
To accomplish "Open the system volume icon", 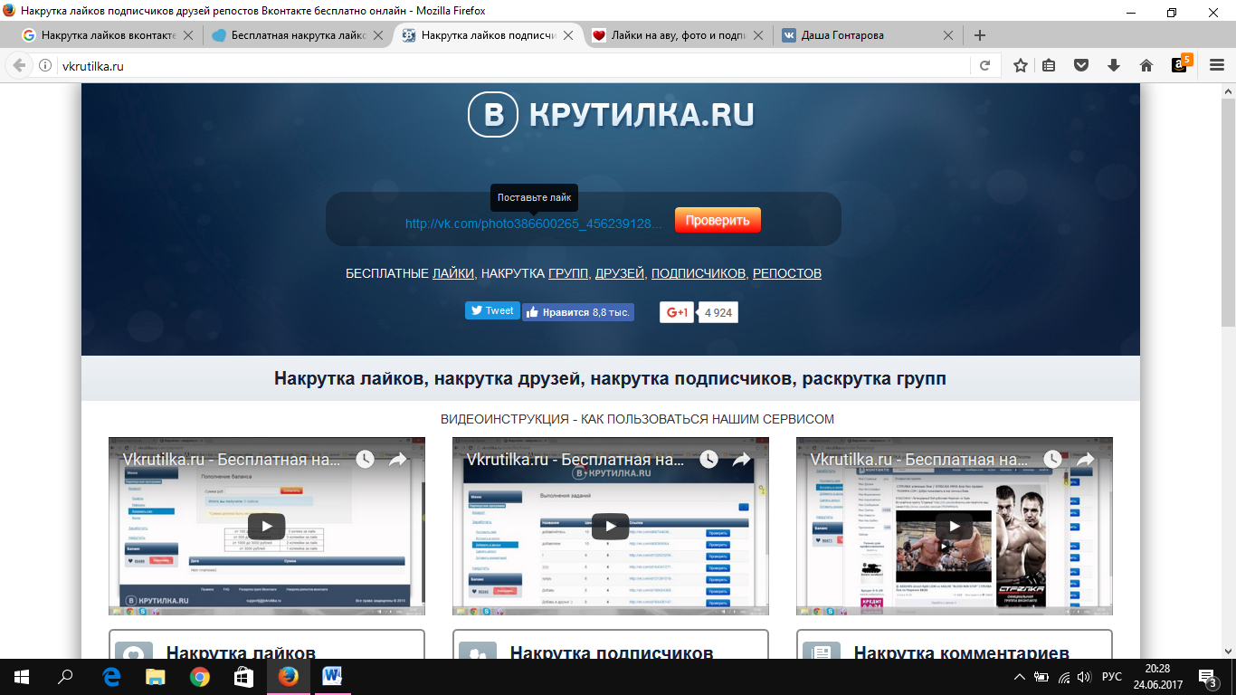I will coord(1085,677).
